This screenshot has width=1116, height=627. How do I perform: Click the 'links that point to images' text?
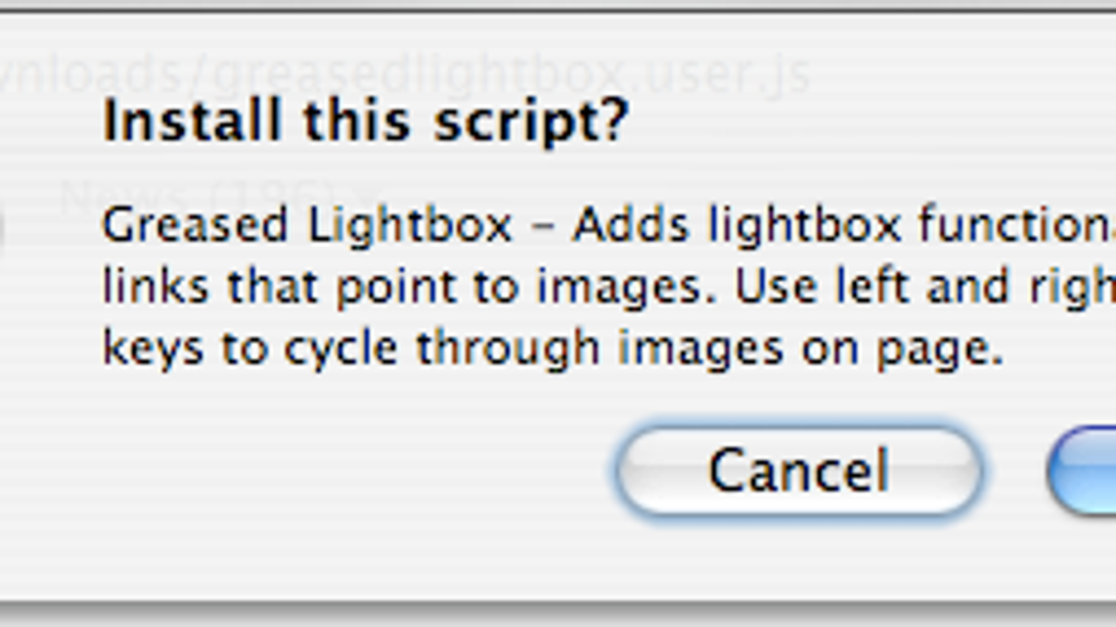(409, 288)
